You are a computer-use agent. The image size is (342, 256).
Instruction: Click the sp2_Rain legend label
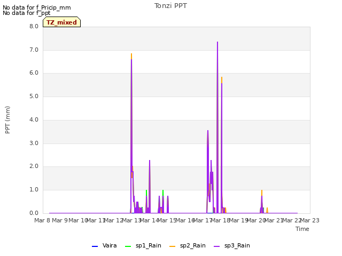pyautogui.click(x=193, y=245)
